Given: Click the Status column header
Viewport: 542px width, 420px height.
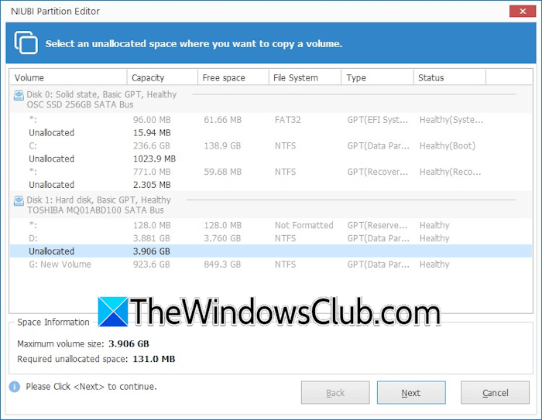Looking at the screenshot, I should (450, 77).
